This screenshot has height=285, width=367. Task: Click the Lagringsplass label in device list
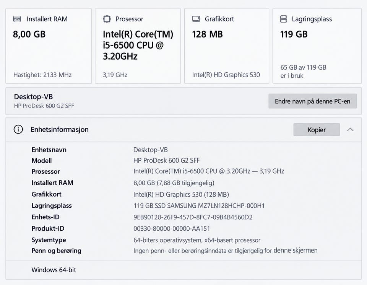tap(52, 206)
